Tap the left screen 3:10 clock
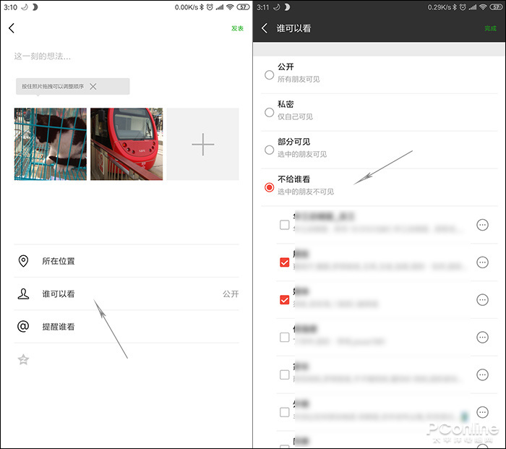Screen dimensions: 506x449 click(x=10, y=7)
